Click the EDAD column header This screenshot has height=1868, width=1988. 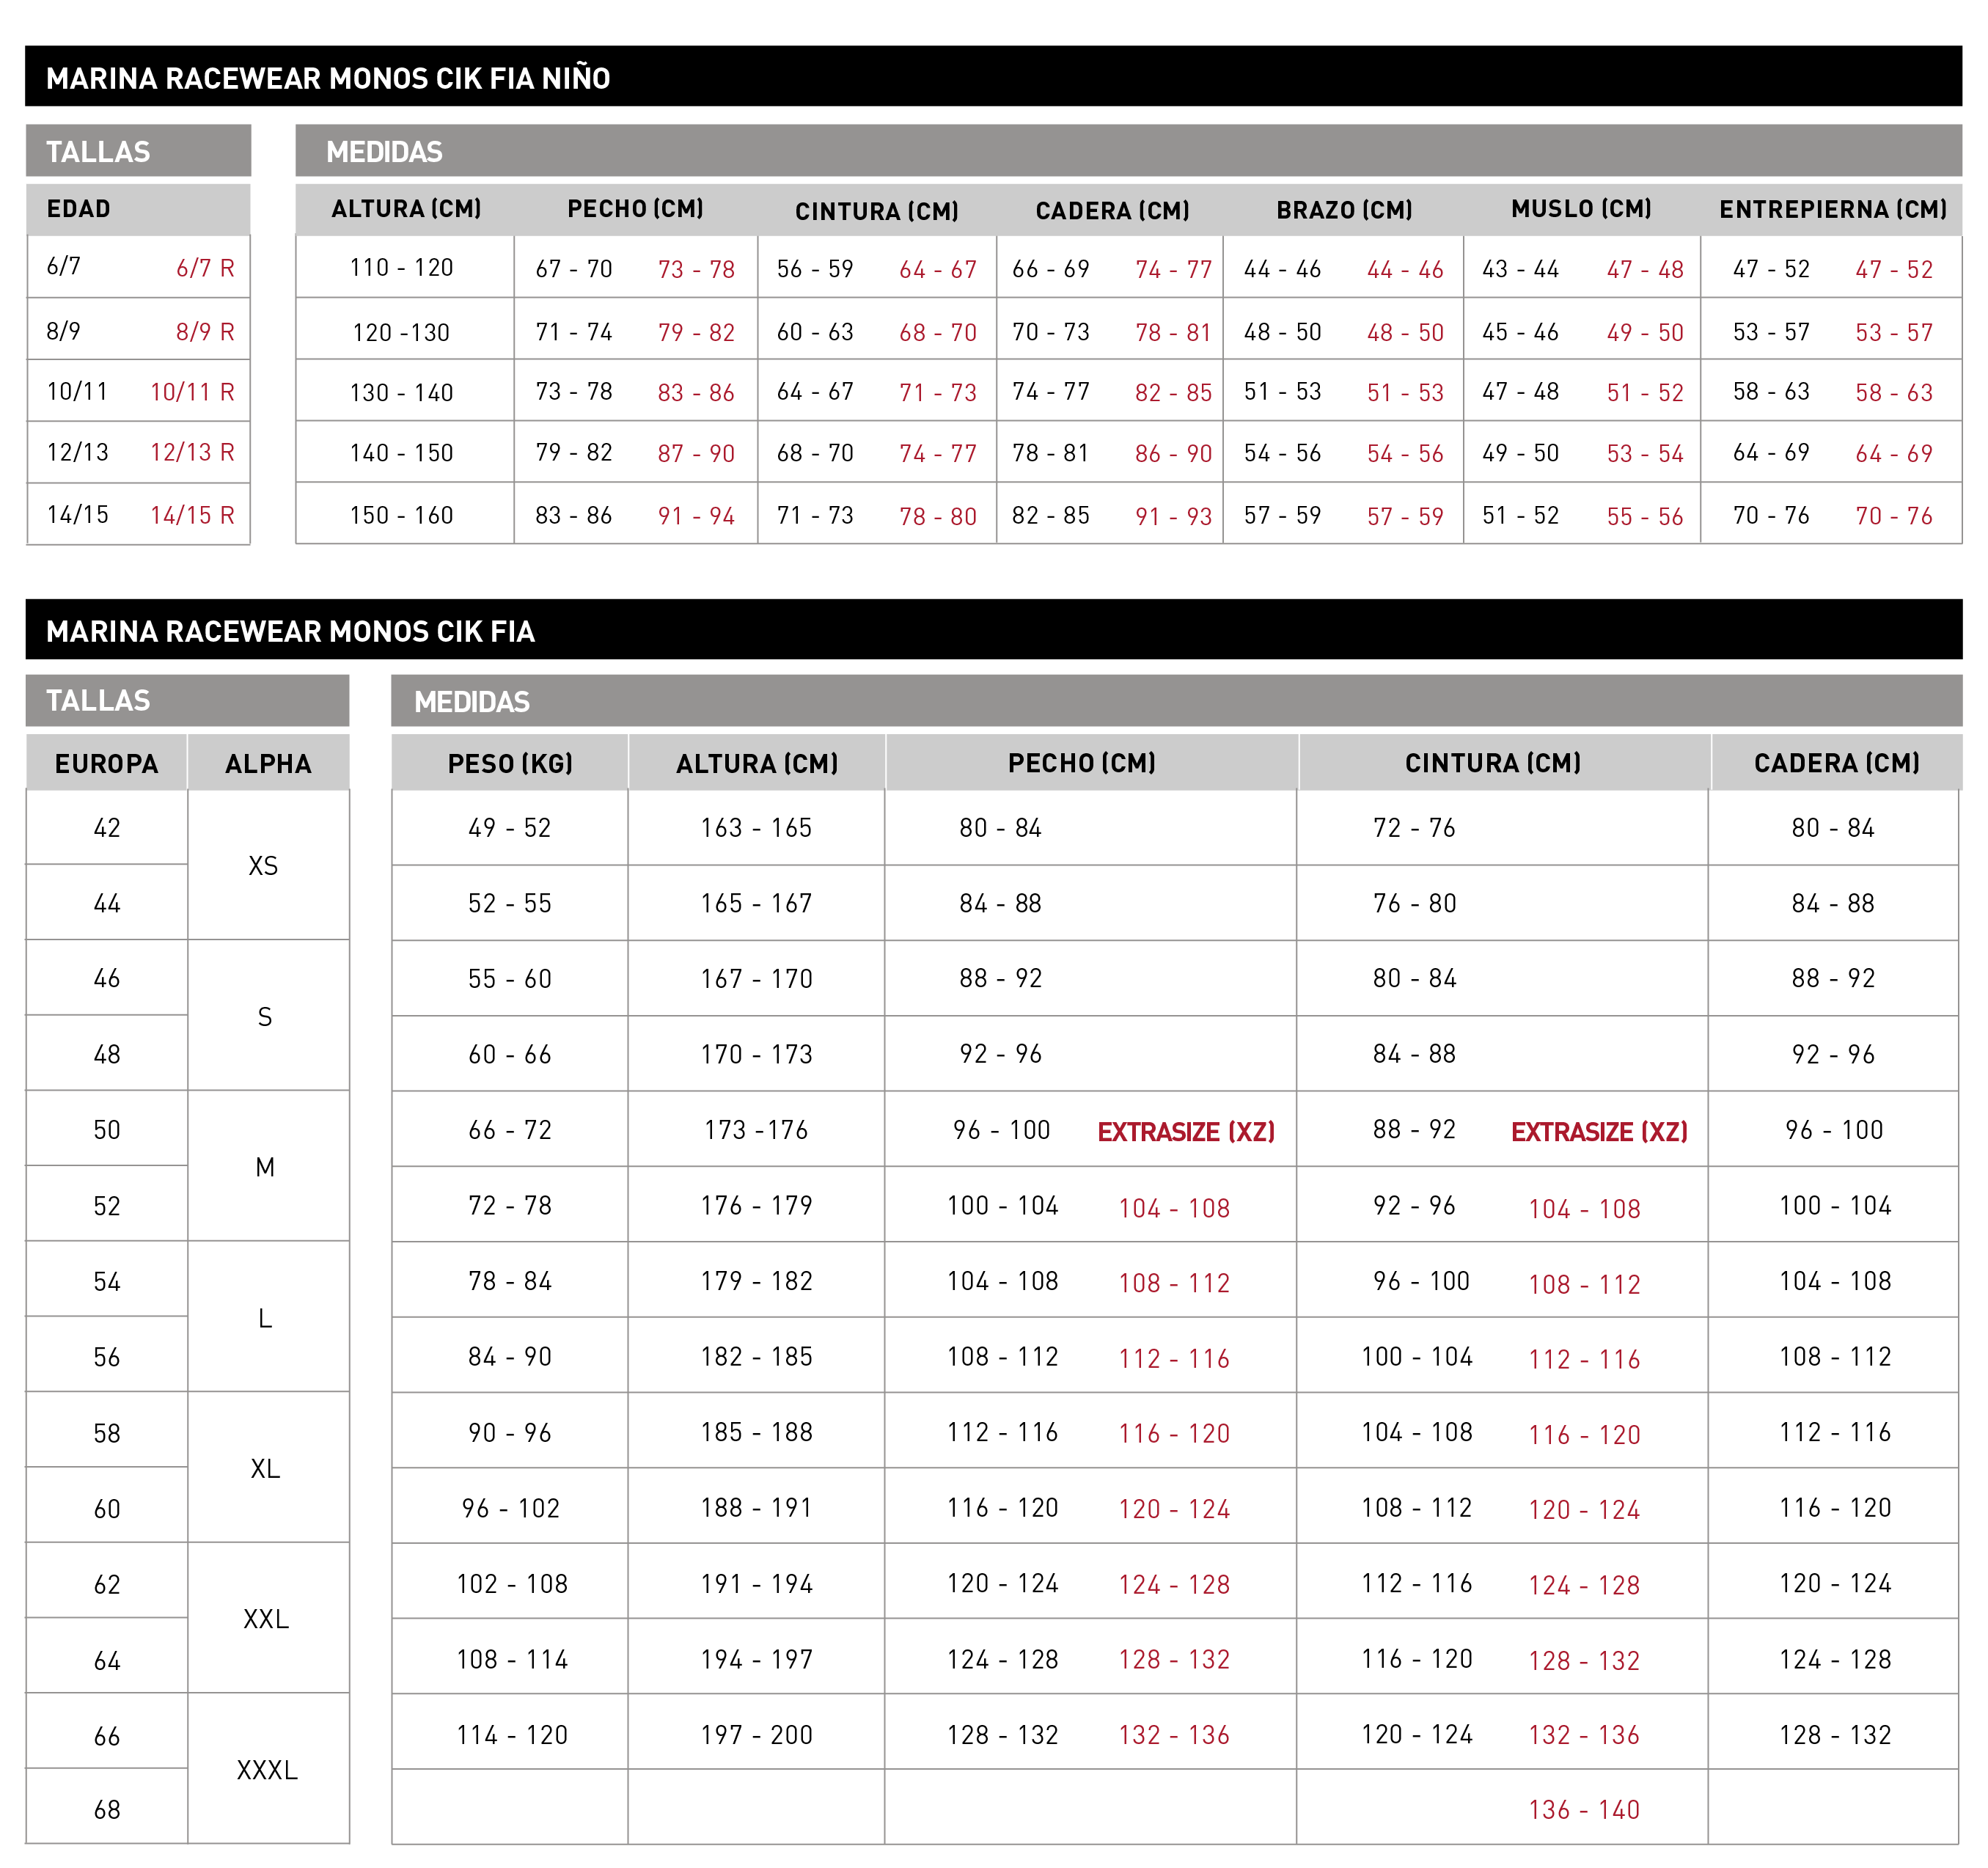pos(78,209)
